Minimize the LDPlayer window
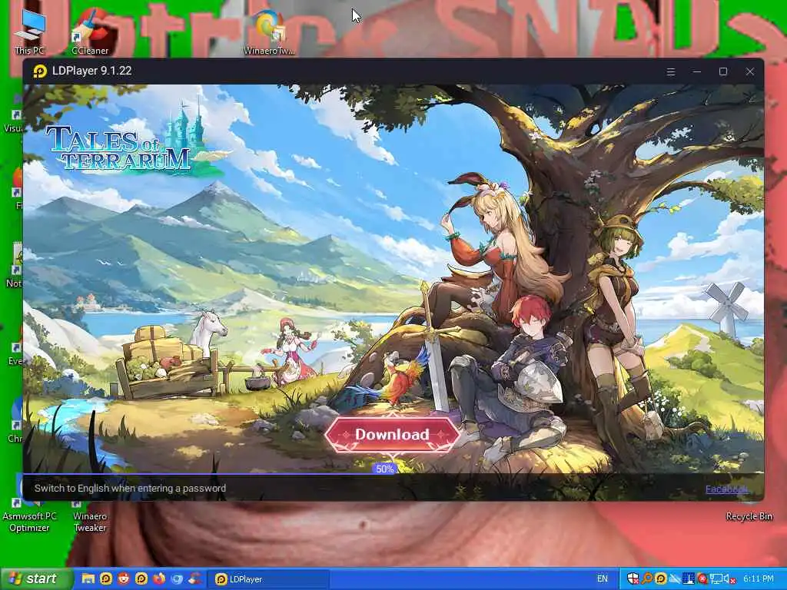787x590 pixels. pos(696,71)
